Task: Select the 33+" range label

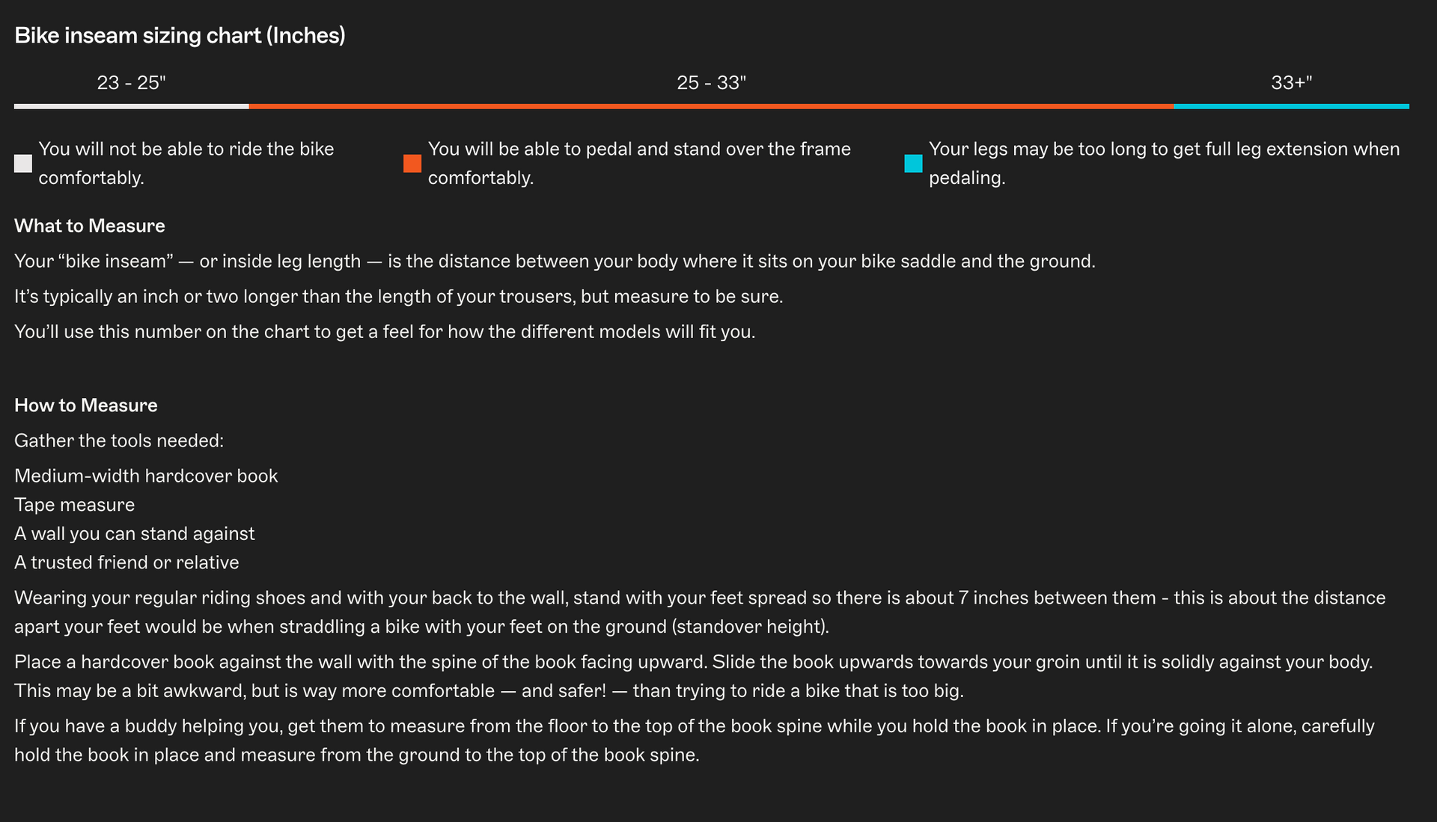Action: pos(1291,82)
